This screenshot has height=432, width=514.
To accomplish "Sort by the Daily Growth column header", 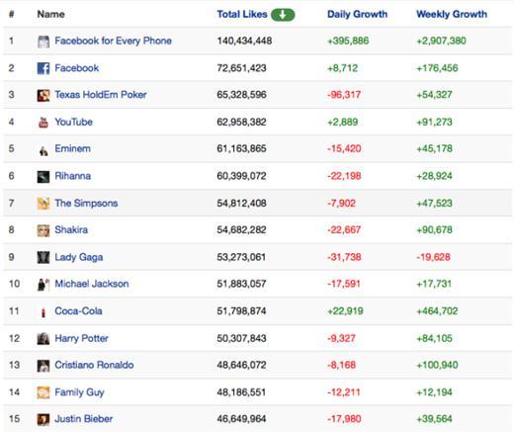I will (x=357, y=14).
